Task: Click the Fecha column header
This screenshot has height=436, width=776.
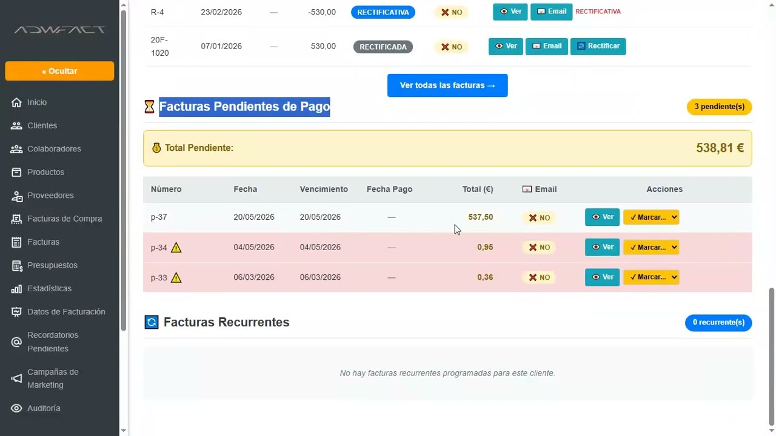Action: click(x=245, y=190)
